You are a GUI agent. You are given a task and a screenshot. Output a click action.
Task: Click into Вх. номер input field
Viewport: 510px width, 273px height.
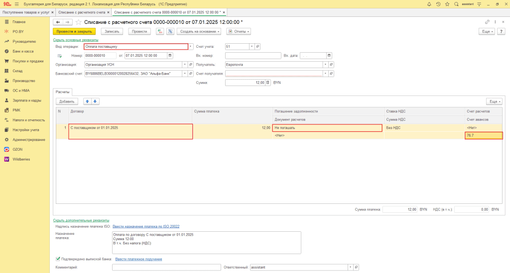point(253,56)
